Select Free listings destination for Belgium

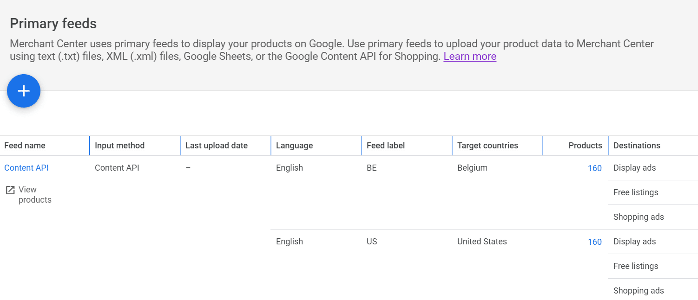coord(636,192)
